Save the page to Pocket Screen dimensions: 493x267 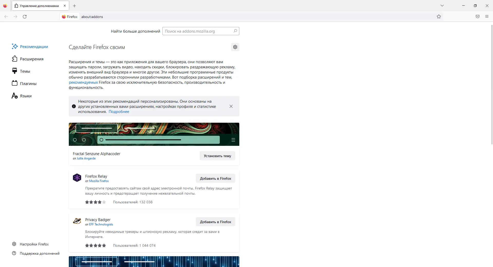click(477, 16)
